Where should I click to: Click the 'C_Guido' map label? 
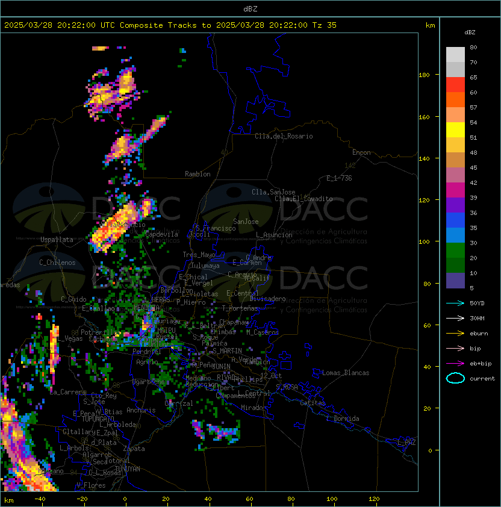click(x=73, y=299)
